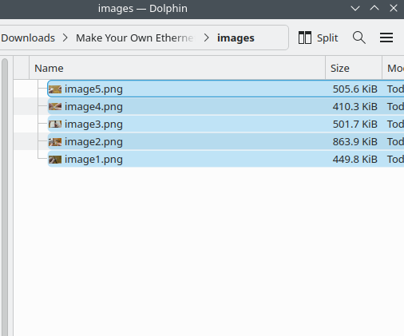
Task: Select image2.png file name
Action: (x=93, y=141)
